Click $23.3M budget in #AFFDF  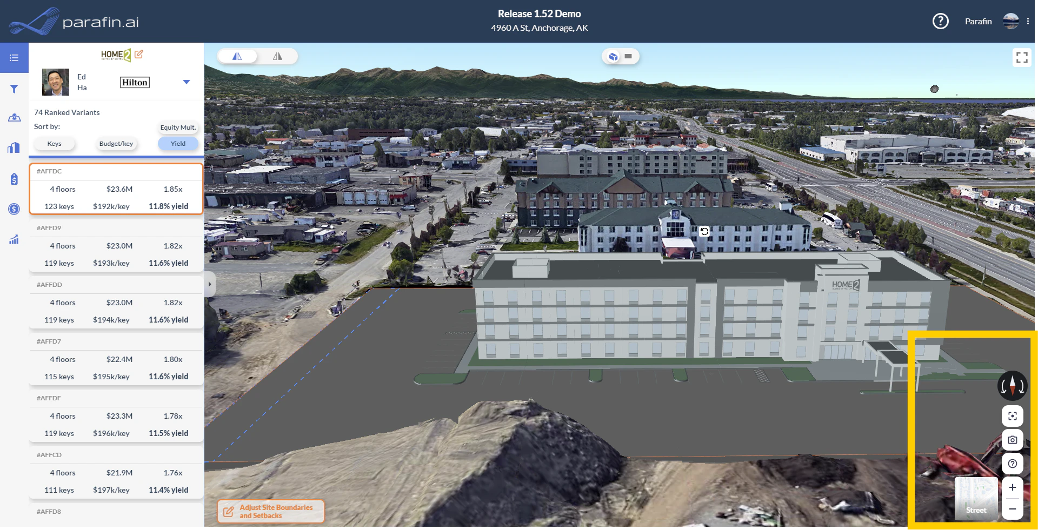[119, 416]
